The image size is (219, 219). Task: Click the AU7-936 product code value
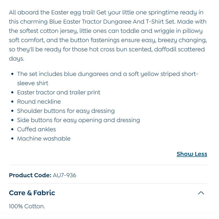click(x=65, y=175)
